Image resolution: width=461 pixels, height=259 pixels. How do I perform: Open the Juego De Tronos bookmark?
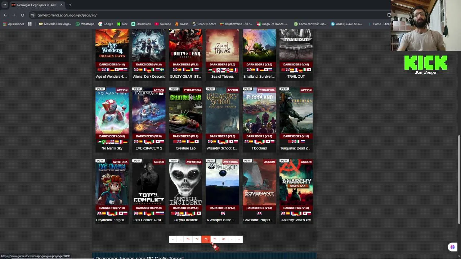pyautogui.click(x=272, y=24)
